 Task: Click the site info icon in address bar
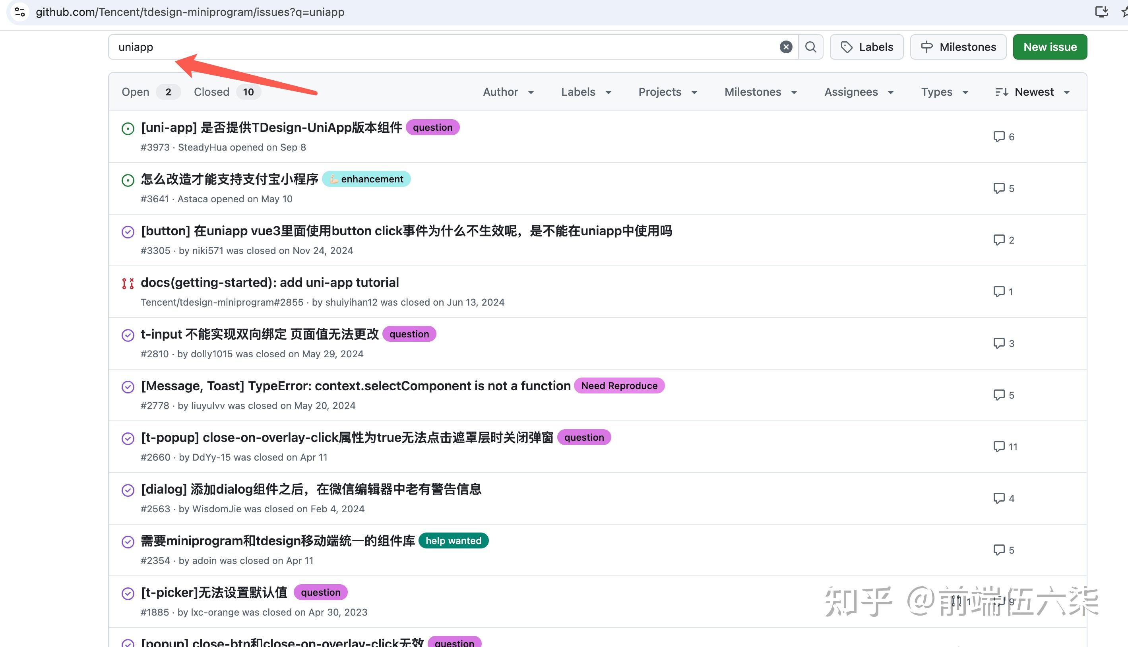tap(19, 12)
